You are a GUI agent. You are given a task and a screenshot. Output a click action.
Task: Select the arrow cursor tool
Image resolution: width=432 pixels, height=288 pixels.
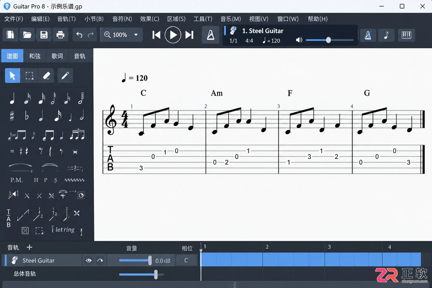13,76
